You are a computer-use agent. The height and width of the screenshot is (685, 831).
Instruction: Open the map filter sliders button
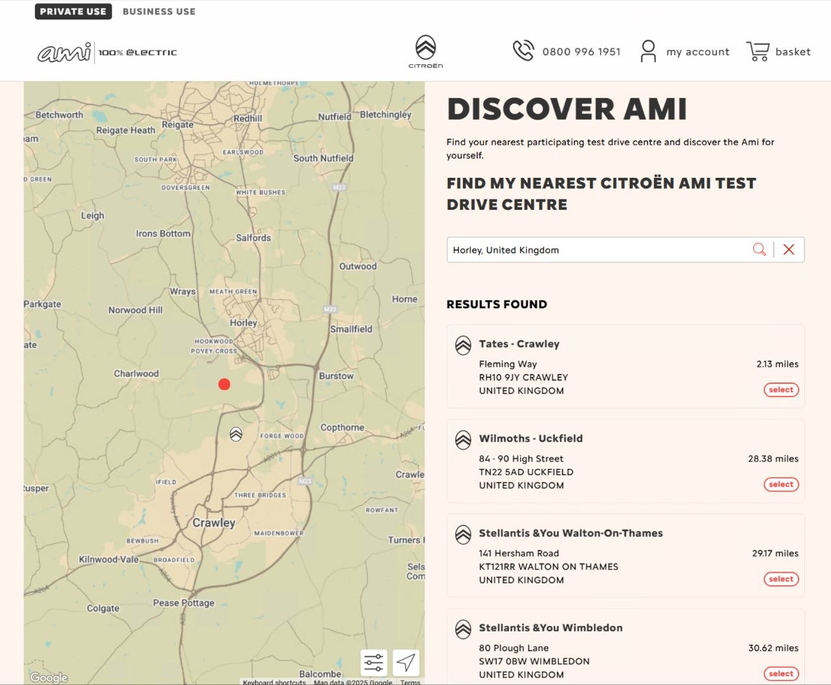pos(374,663)
